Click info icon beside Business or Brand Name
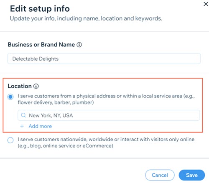This screenshot has height=183, width=209. pyautogui.click(x=79, y=45)
